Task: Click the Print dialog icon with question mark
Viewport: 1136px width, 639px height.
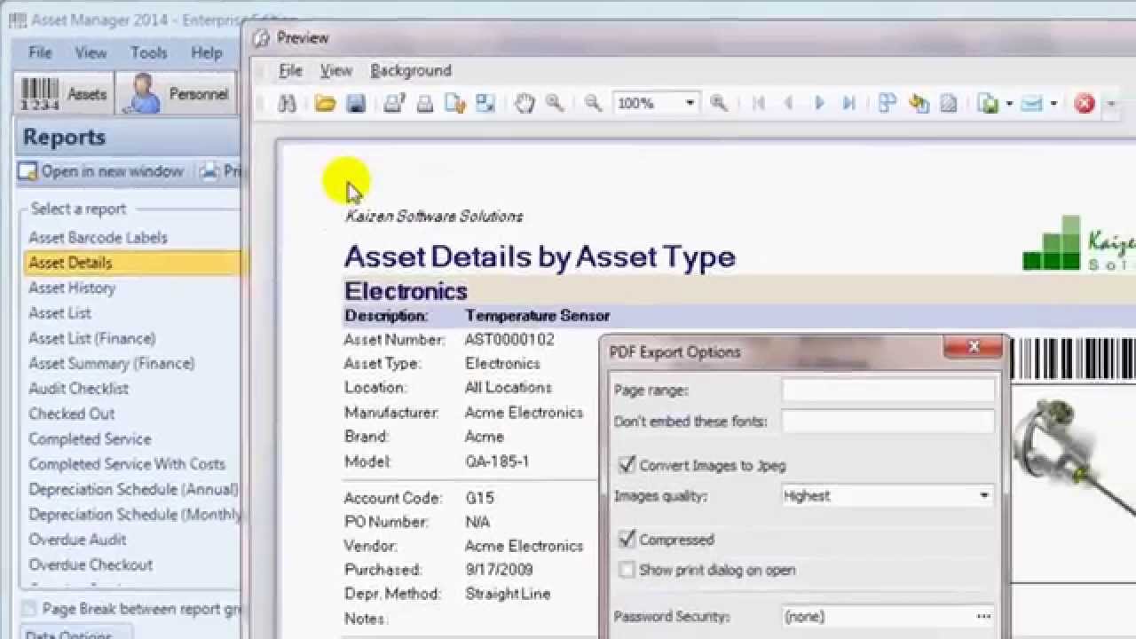Action: pyautogui.click(x=394, y=104)
